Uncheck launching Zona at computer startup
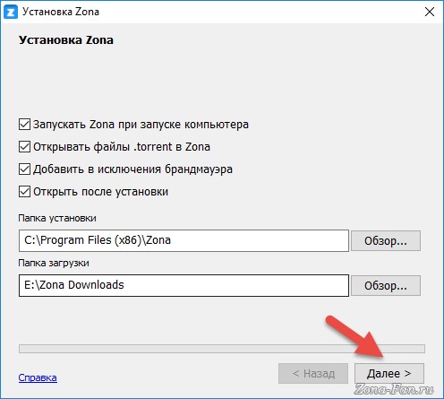Screen dimensions: 444x399 coord(24,125)
